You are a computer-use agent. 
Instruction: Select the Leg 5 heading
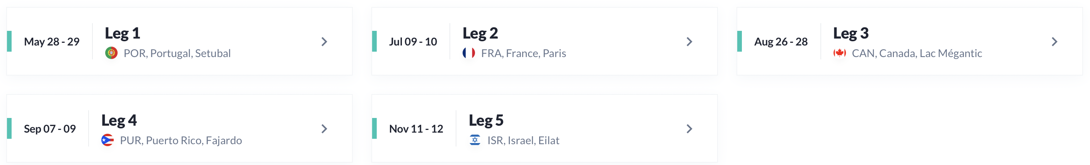486,121
